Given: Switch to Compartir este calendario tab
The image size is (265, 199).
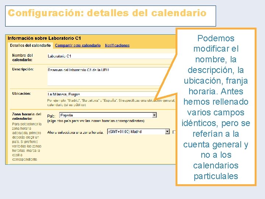Looking at the screenshot, I should pos(78,45).
